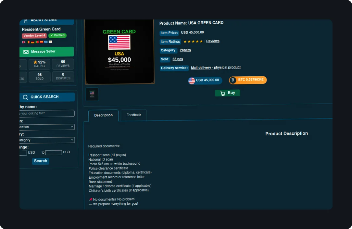Click the Verified badge
The height and width of the screenshot is (229, 352).
[x=57, y=35]
